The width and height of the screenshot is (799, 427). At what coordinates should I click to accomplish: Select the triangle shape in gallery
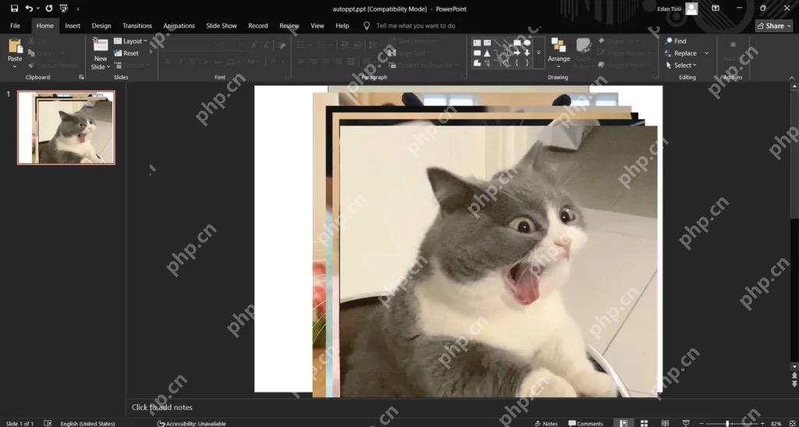point(487,53)
